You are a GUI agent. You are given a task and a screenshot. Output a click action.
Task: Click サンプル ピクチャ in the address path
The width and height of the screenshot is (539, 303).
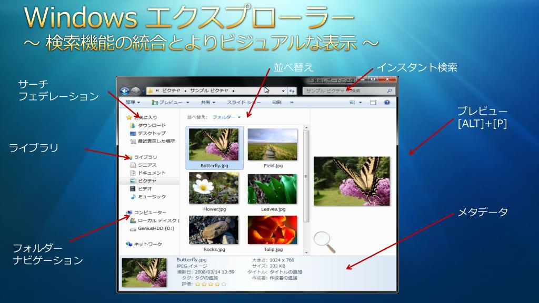click(209, 90)
